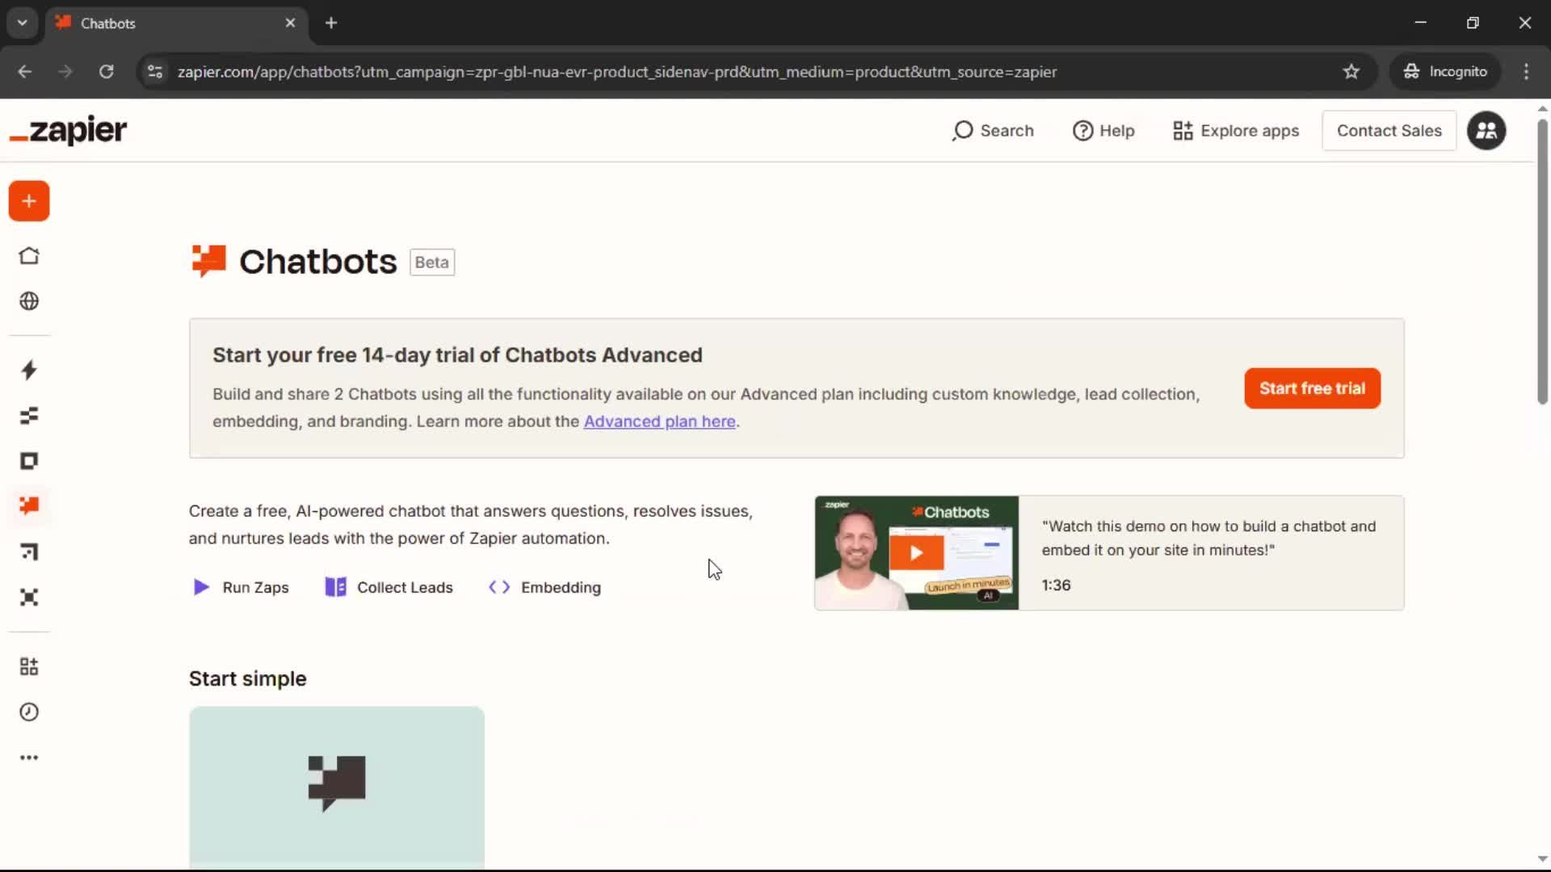
Task: Click the Beta badge next to Chatbots
Action: pos(432,262)
